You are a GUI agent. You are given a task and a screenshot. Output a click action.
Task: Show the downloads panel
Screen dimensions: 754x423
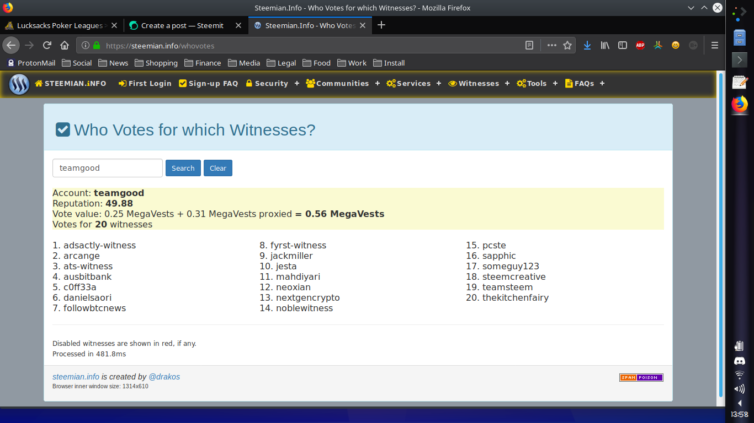coord(587,45)
